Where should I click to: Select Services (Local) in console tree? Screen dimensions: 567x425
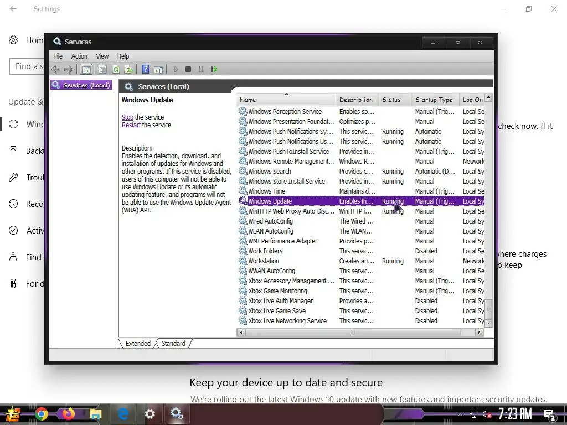[81, 85]
